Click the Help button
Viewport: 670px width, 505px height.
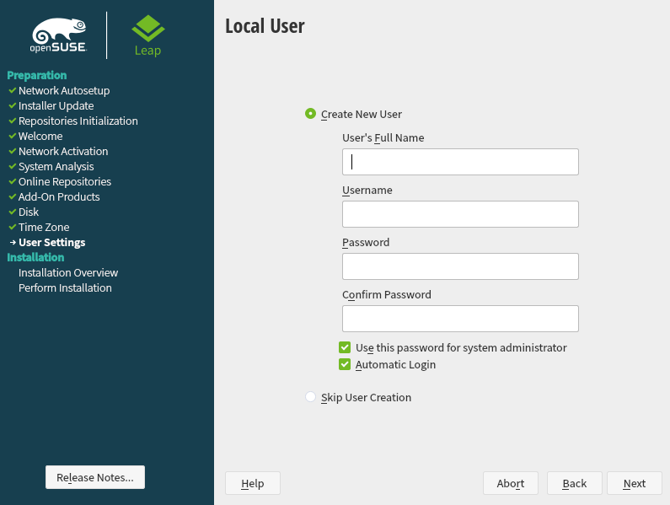pos(252,483)
